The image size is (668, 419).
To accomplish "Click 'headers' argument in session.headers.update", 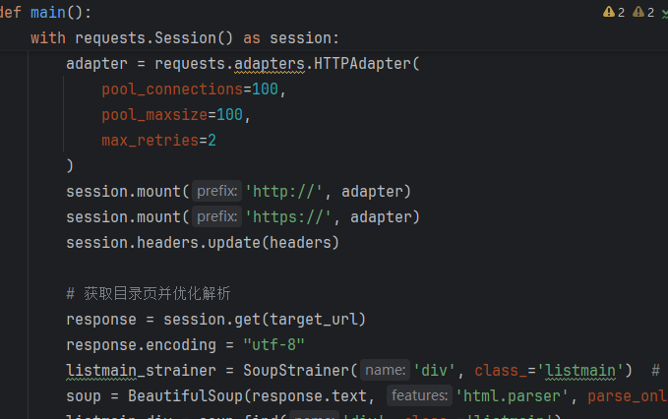I will coord(300,243).
